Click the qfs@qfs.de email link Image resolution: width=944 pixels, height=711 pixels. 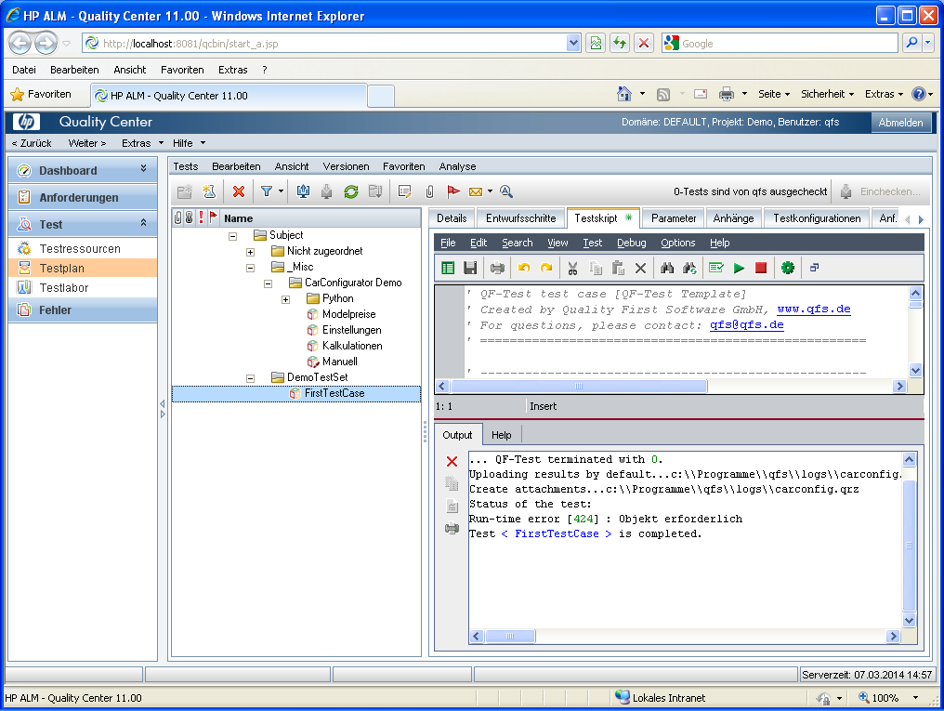point(746,324)
